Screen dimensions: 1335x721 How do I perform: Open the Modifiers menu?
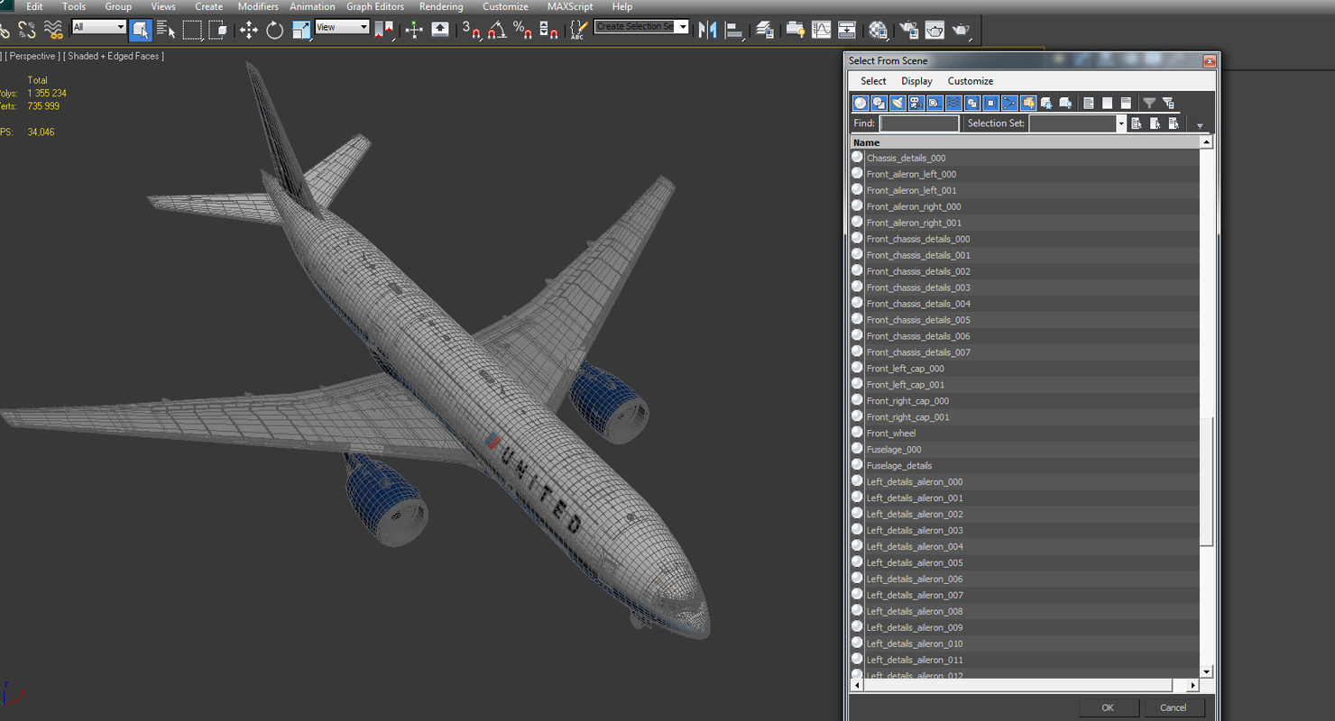258,6
